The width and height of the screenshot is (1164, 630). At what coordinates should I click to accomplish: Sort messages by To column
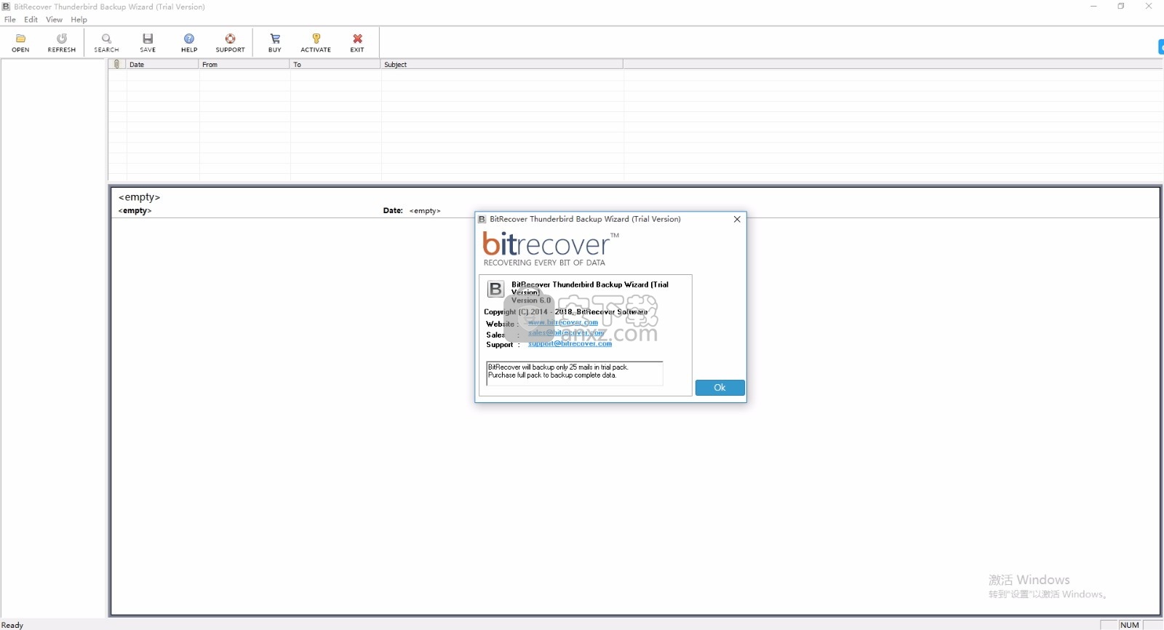(335, 64)
